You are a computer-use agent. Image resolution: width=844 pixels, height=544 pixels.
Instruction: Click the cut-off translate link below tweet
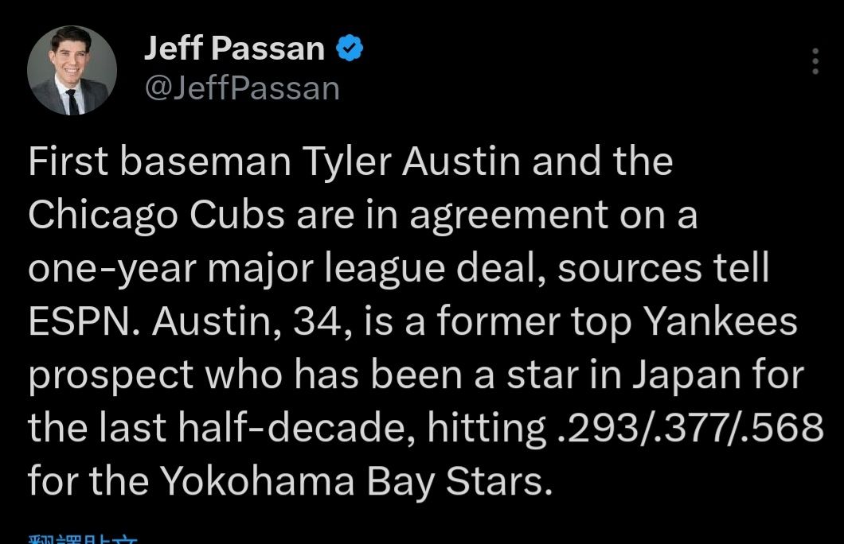[x=83, y=538]
